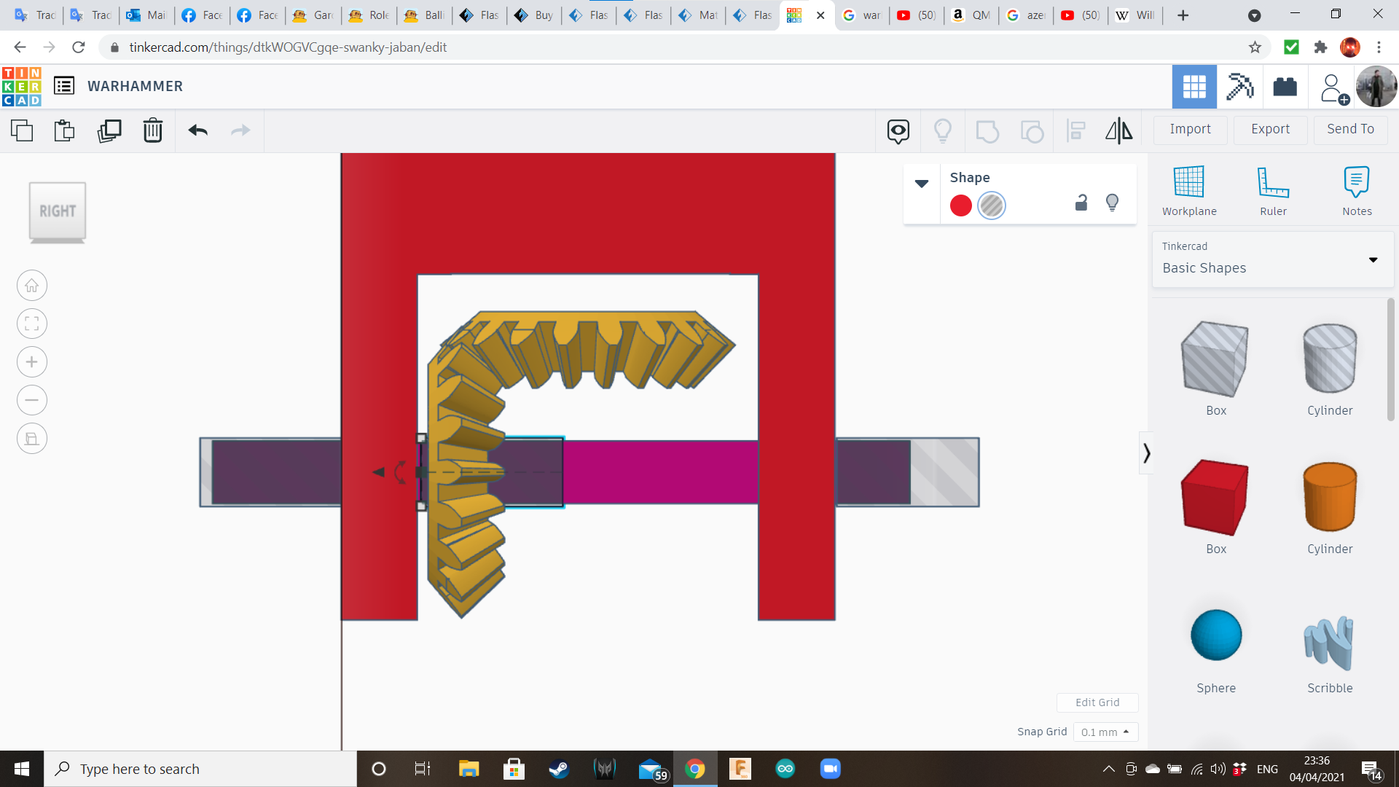Open the Ruler tool

point(1273,189)
